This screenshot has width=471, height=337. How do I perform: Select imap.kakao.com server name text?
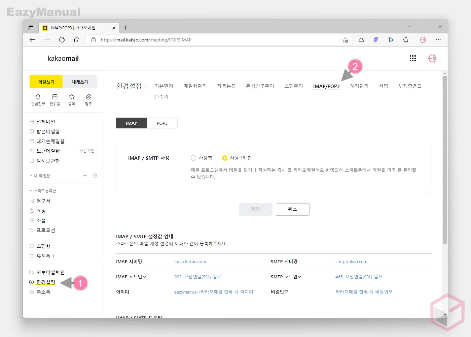click(x=190, y=262)
